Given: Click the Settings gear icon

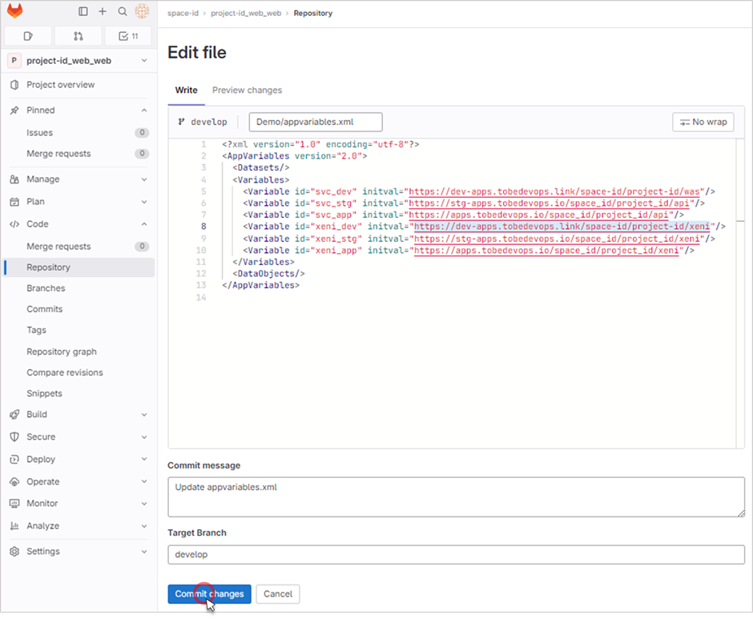Looking at the screenshot, I should [x=14, y=551].
